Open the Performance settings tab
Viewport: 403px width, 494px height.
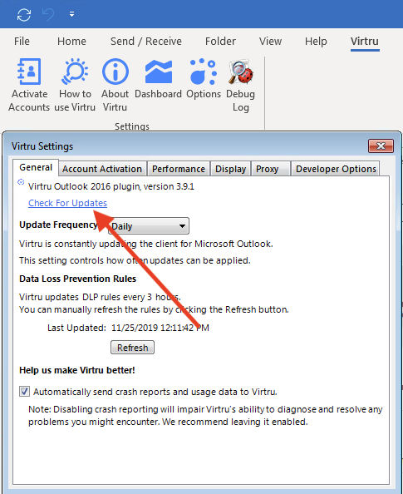[x=179, y=169]
